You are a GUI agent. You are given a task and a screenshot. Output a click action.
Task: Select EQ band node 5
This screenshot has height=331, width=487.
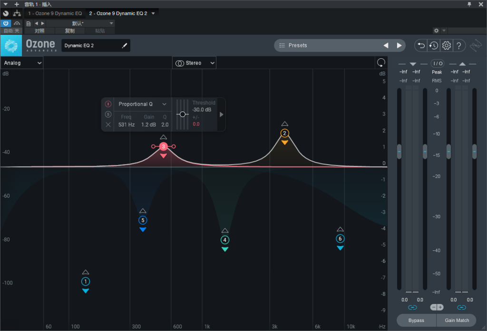[143, 220]
